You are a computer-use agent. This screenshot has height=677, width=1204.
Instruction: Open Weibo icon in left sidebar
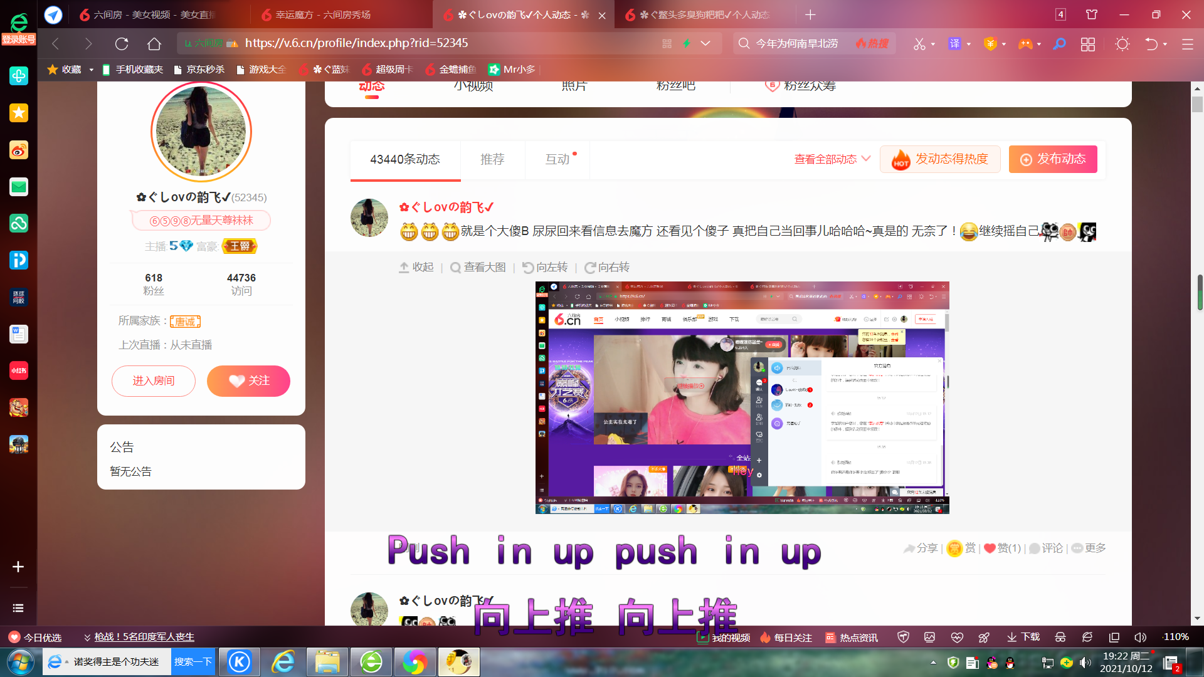tap(19, 150)
